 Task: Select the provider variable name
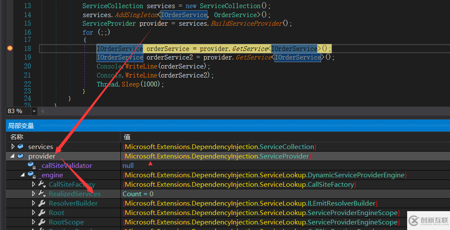point(42,156)
